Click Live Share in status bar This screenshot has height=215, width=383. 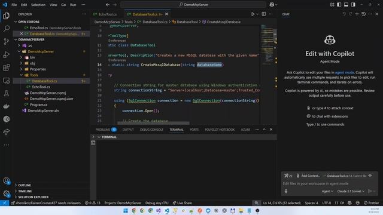(182, 203)
